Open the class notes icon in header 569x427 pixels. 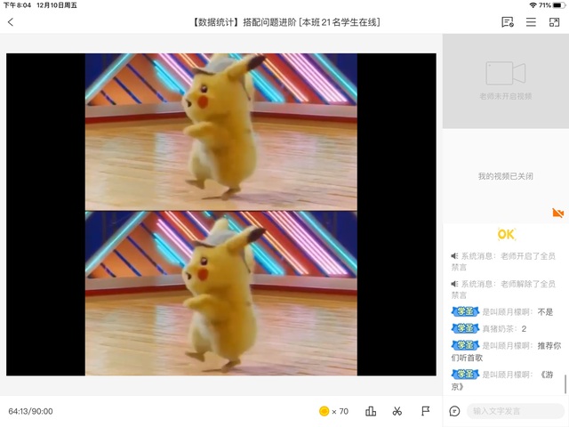click(508, 22)
